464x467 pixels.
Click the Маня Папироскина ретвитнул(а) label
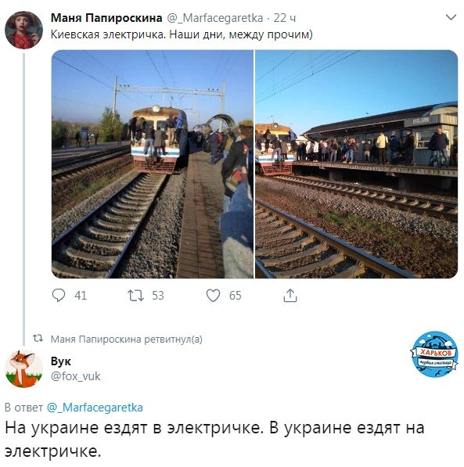click(126, 339)
